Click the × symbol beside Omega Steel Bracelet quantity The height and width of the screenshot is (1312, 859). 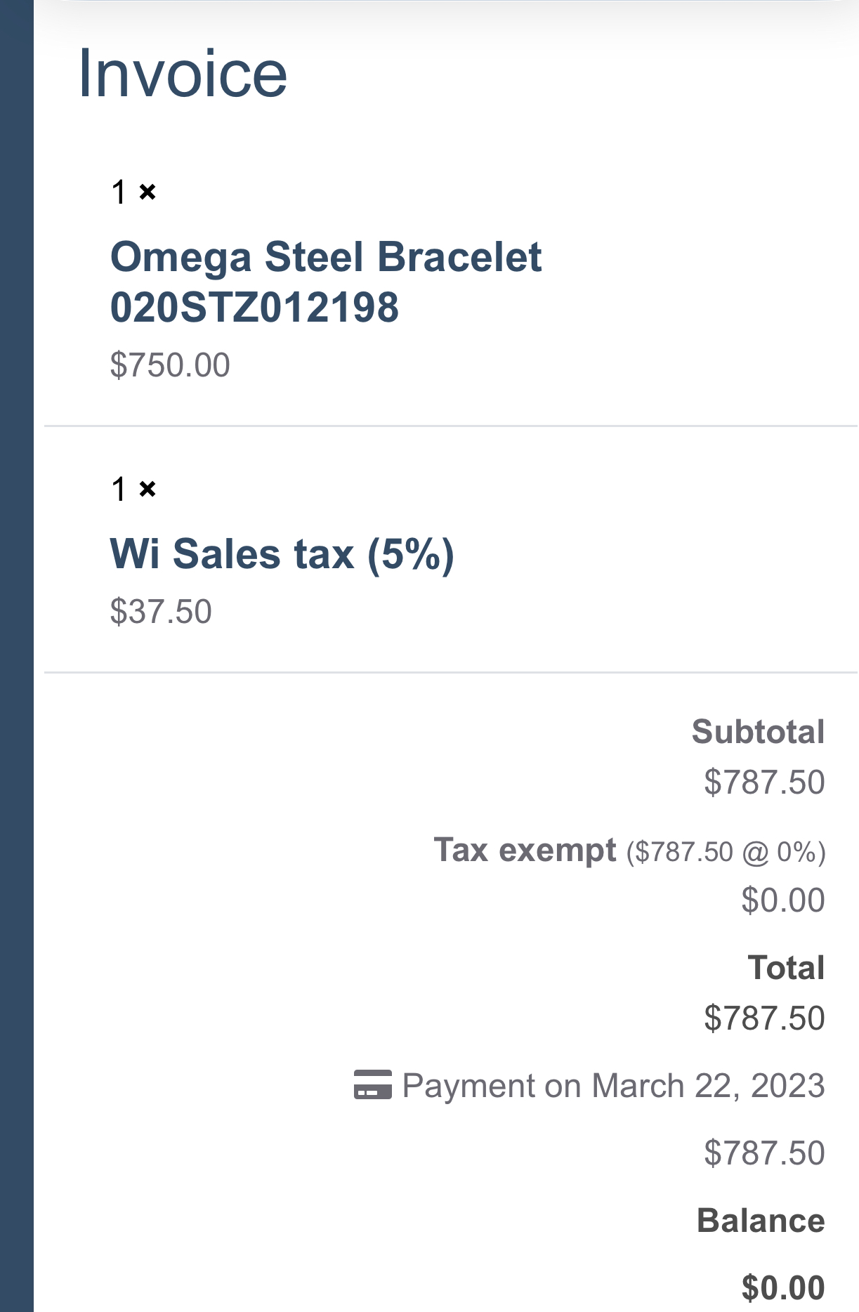tap(147, 191)
